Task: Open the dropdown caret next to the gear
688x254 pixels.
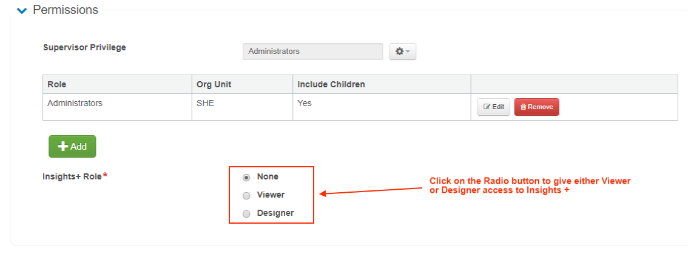Action: (408, 52)
